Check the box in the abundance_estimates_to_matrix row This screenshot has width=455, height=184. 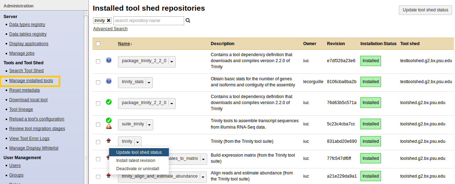click(x=98, y=159)
